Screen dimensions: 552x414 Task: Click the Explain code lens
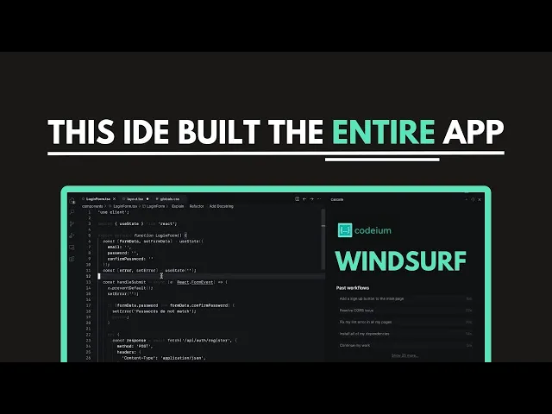tap(178, 206)
